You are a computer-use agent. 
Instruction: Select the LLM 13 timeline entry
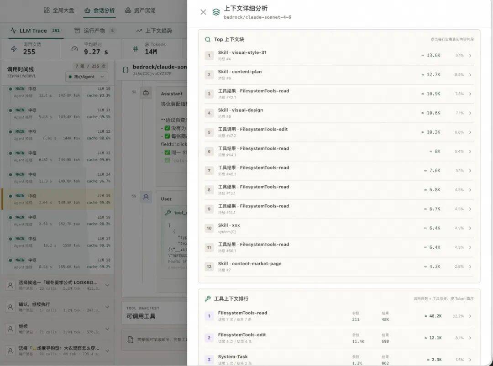(x=58, y=156)
